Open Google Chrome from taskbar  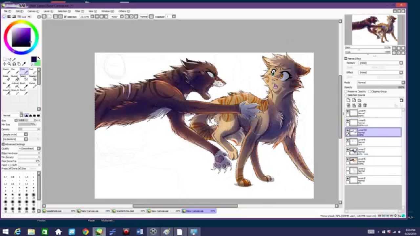86,232
